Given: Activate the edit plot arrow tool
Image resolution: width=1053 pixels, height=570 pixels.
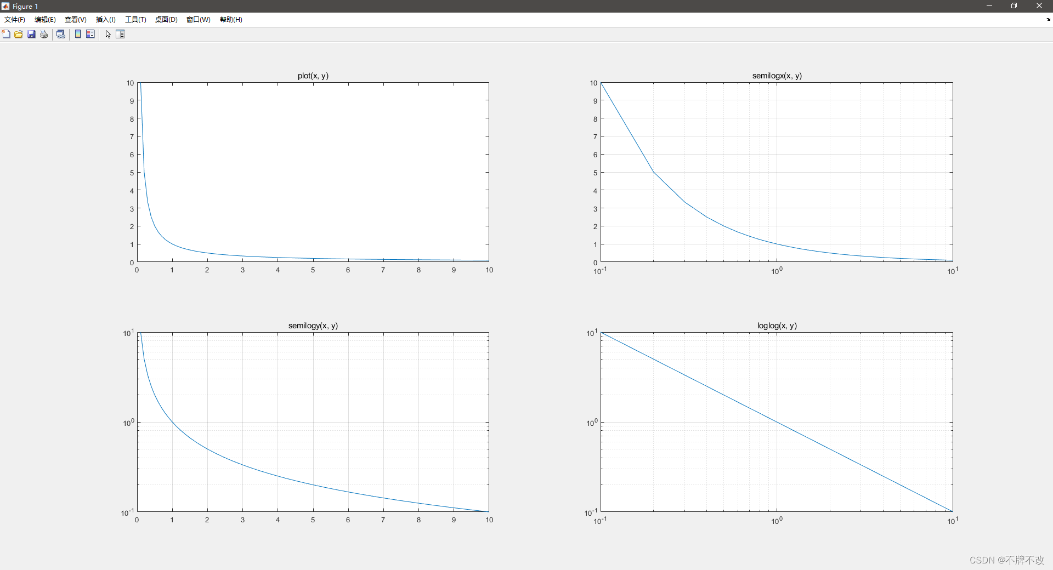Looking at the screenshot, I should [108, 34].
